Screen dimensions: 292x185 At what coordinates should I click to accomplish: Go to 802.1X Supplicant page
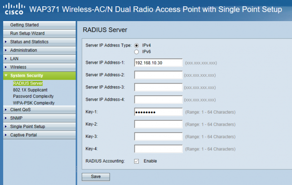coord(30,90)
